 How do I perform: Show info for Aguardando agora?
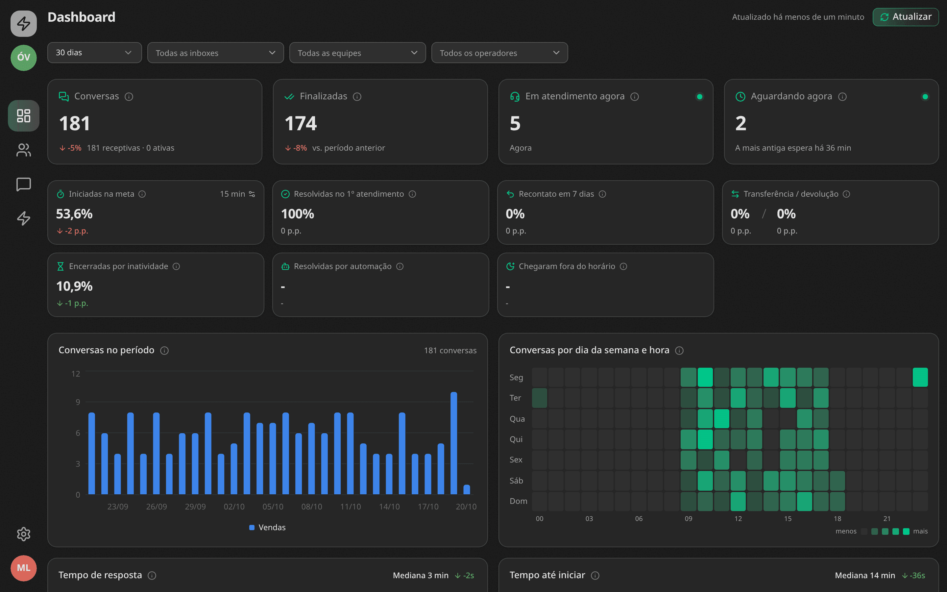pos(842,97)
